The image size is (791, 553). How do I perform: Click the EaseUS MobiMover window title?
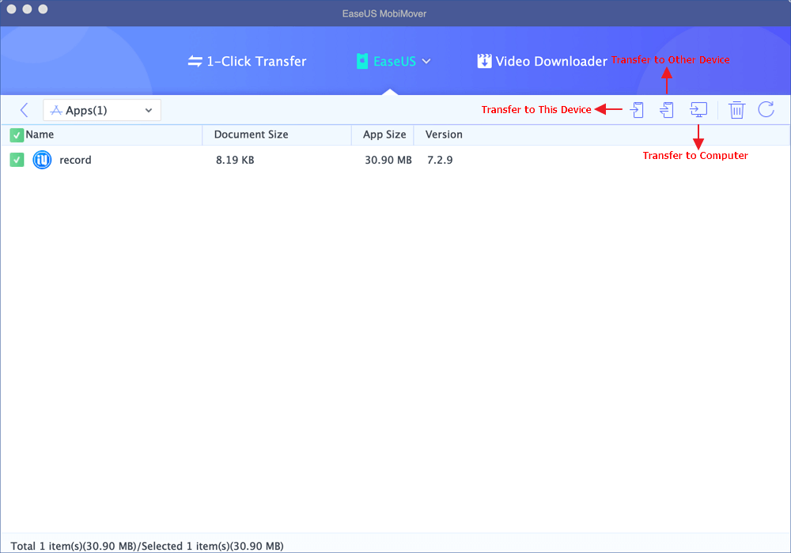(384, 13)
